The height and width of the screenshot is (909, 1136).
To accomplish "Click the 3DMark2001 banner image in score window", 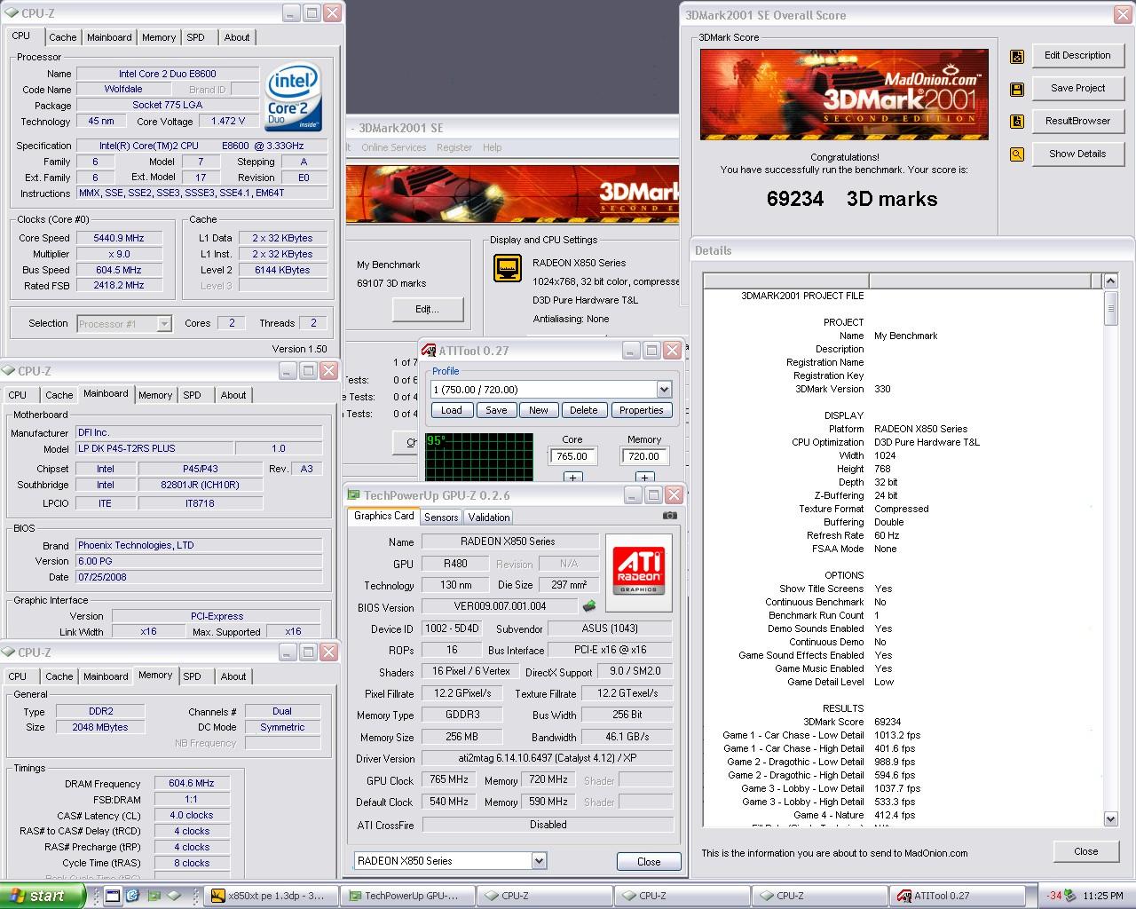I will (843, 94).
